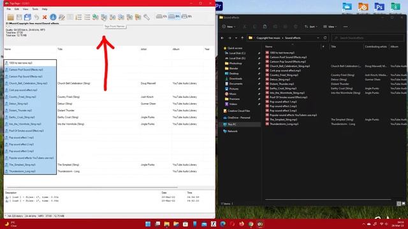Select drive C: in the toolbar
Image resolution: width=408 pixels, height=229 pixels.
[x=161, y=17]
